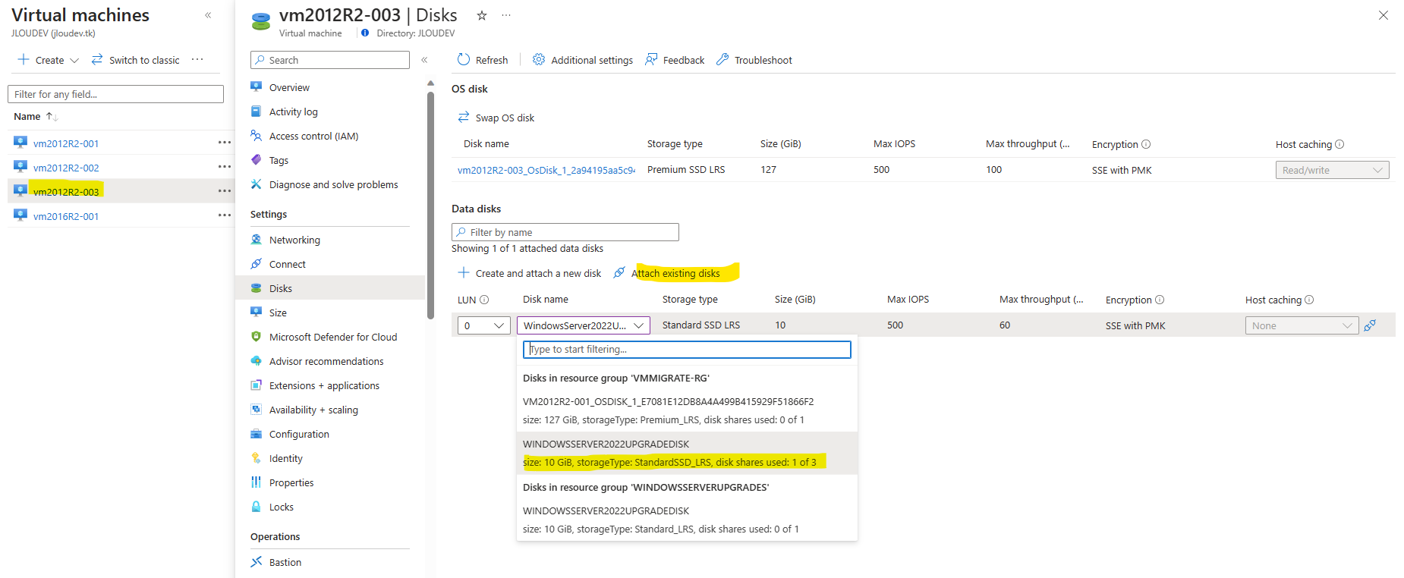Open Activity log menu item
The width and height of the screenshot is (1404, 578).
(294, 112)
